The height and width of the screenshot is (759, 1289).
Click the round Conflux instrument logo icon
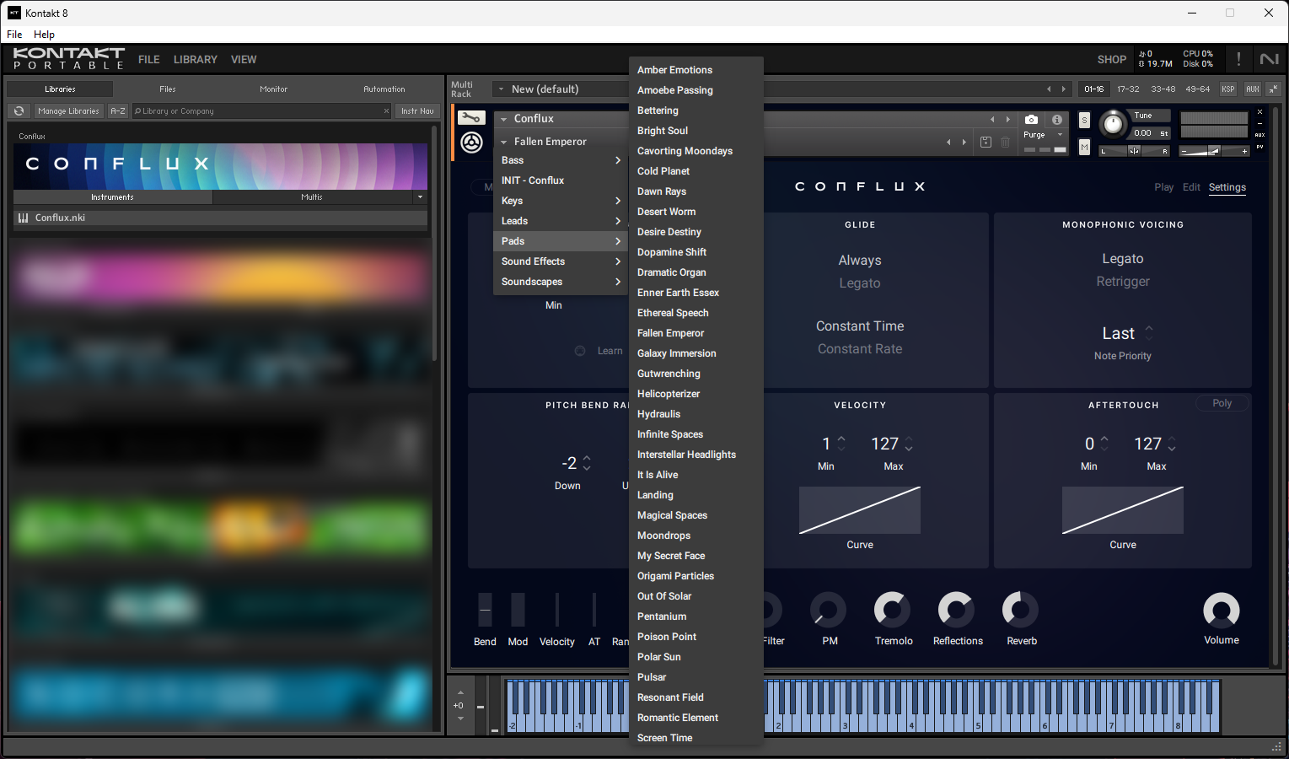(x=471, y=143)
